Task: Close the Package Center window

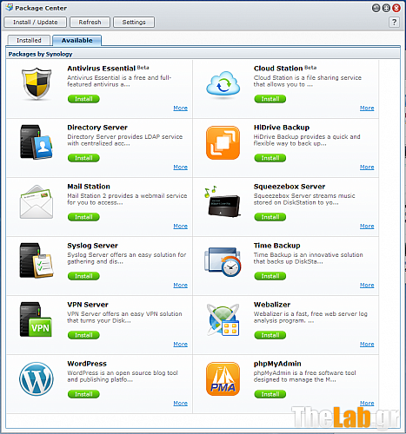Action: click(x=396, y=8)
